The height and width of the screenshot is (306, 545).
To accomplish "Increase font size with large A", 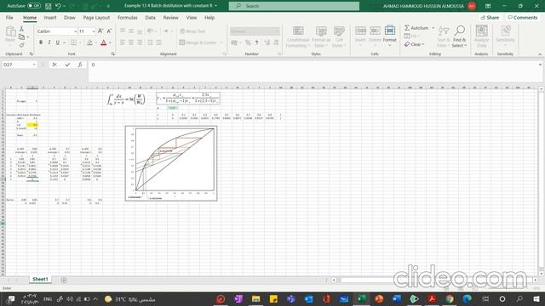I will [100, 31].
